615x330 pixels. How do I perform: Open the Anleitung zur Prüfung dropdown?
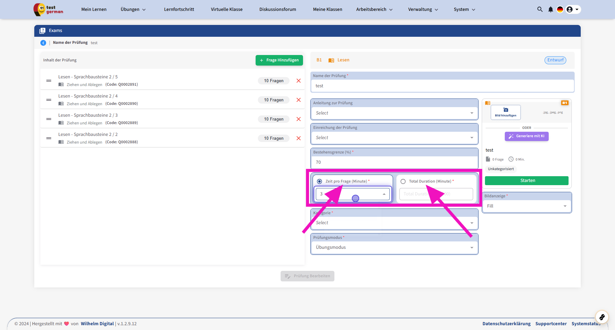pos(394,113)
